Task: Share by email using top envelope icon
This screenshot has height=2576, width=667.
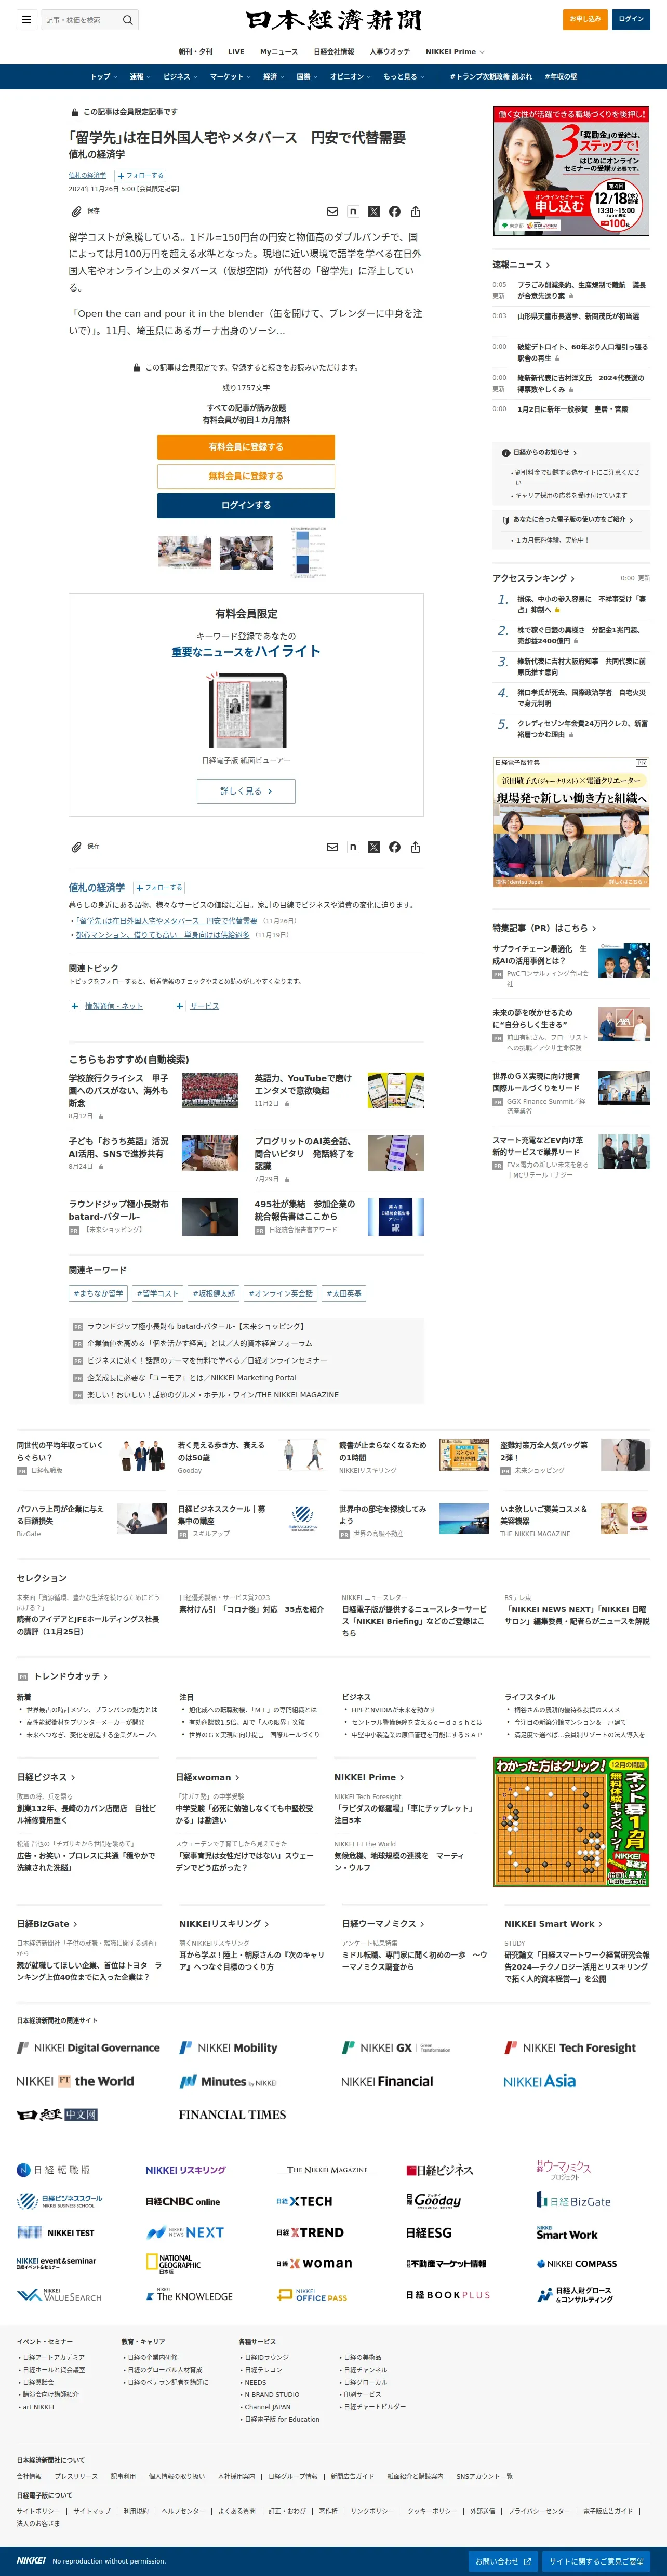Action: coord(332,212)
